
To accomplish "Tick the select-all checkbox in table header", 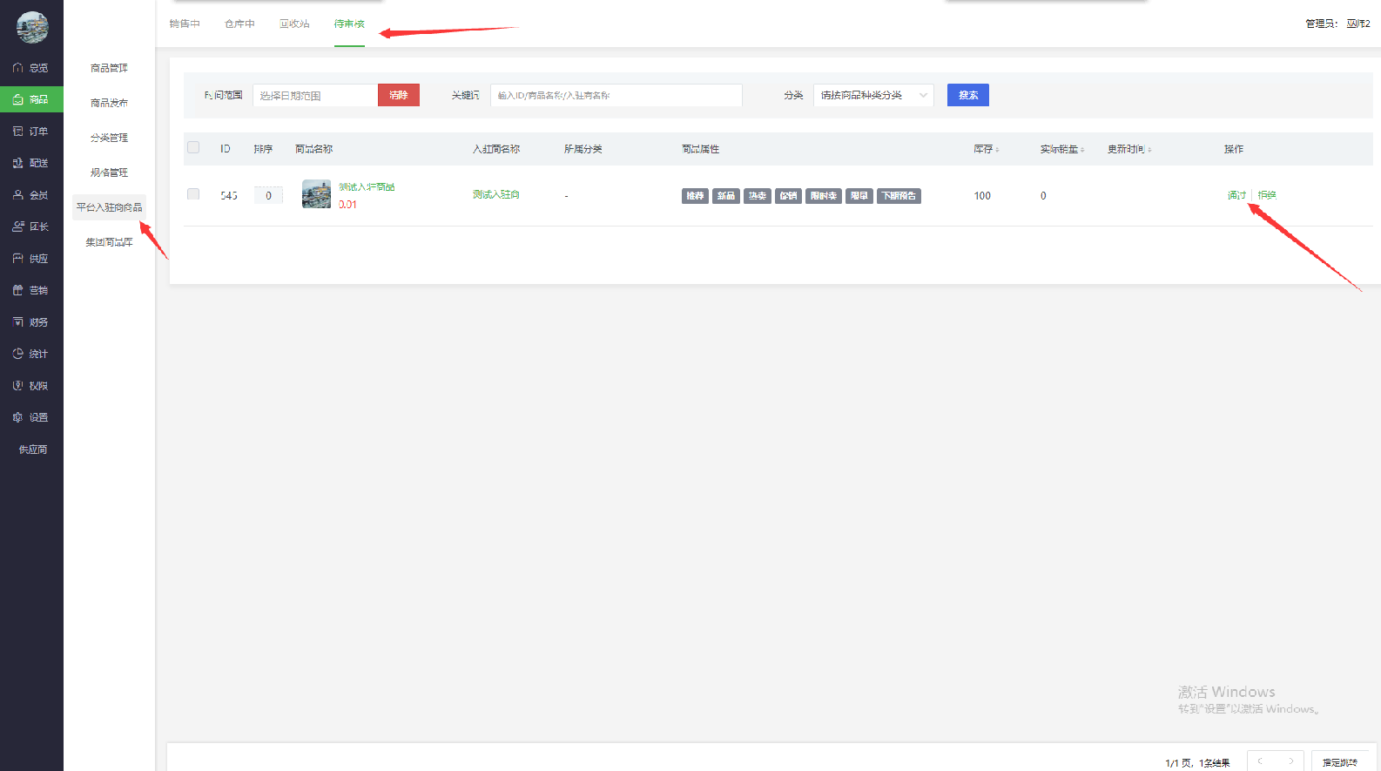I will [193, 148].
